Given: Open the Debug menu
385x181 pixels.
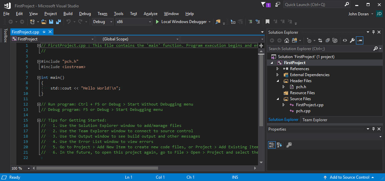Looking at the screenshot, I should 85,14.
